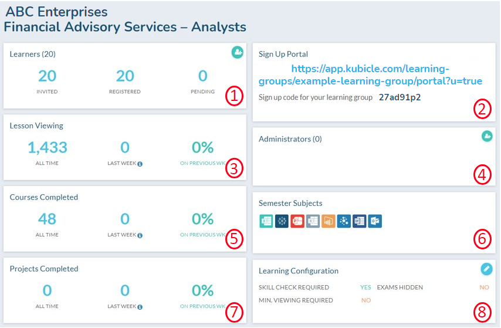Open the Outlook subject icon
The height and width of the screenshot is (328, 501).
coord(375,221)
